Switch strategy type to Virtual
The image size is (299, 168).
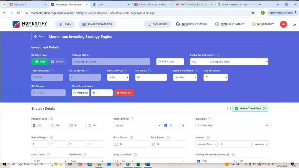pos(57,61)
